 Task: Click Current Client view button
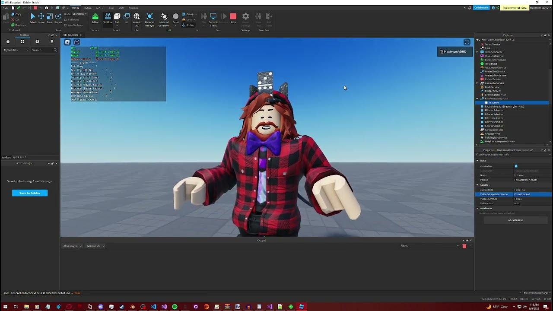click(x=213, y=19)
